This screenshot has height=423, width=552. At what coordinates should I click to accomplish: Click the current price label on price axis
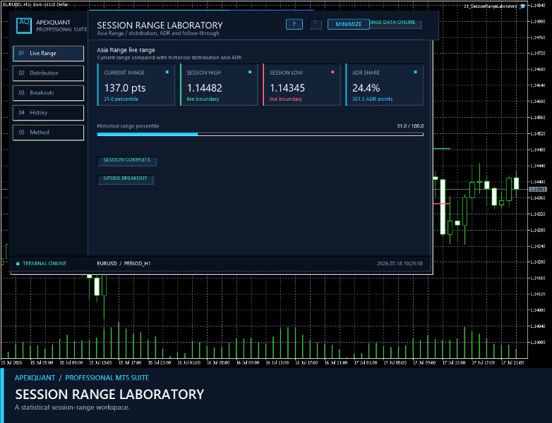(x=538, y=190)
